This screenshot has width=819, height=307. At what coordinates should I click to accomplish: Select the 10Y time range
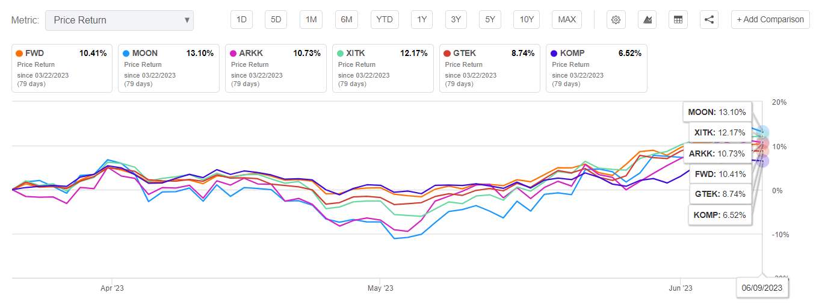tap(527, 19)
